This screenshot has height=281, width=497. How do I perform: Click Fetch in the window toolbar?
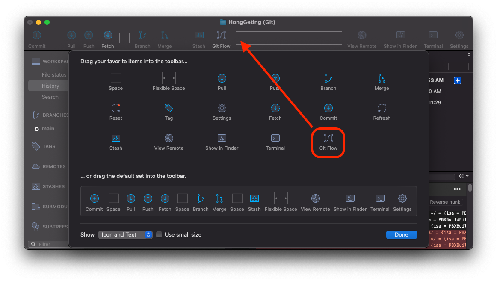tap(108, 40)
